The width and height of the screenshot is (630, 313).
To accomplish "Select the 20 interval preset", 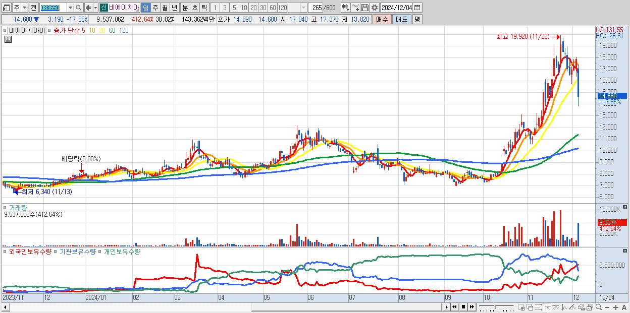I will tap(253, 8).
